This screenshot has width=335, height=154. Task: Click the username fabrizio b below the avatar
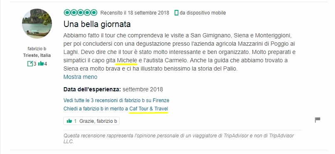point(37,49)
